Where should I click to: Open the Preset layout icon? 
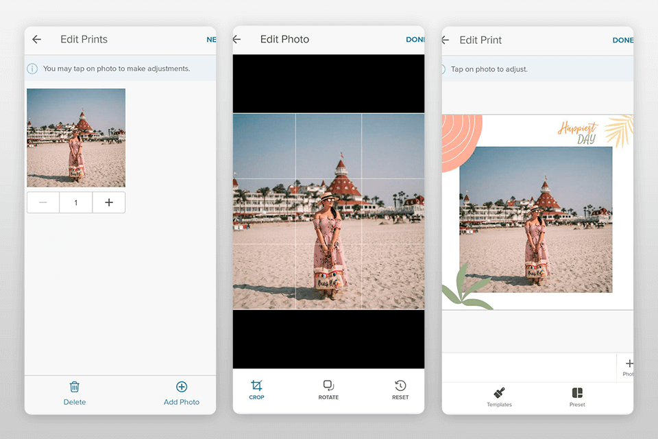point(577,393)
